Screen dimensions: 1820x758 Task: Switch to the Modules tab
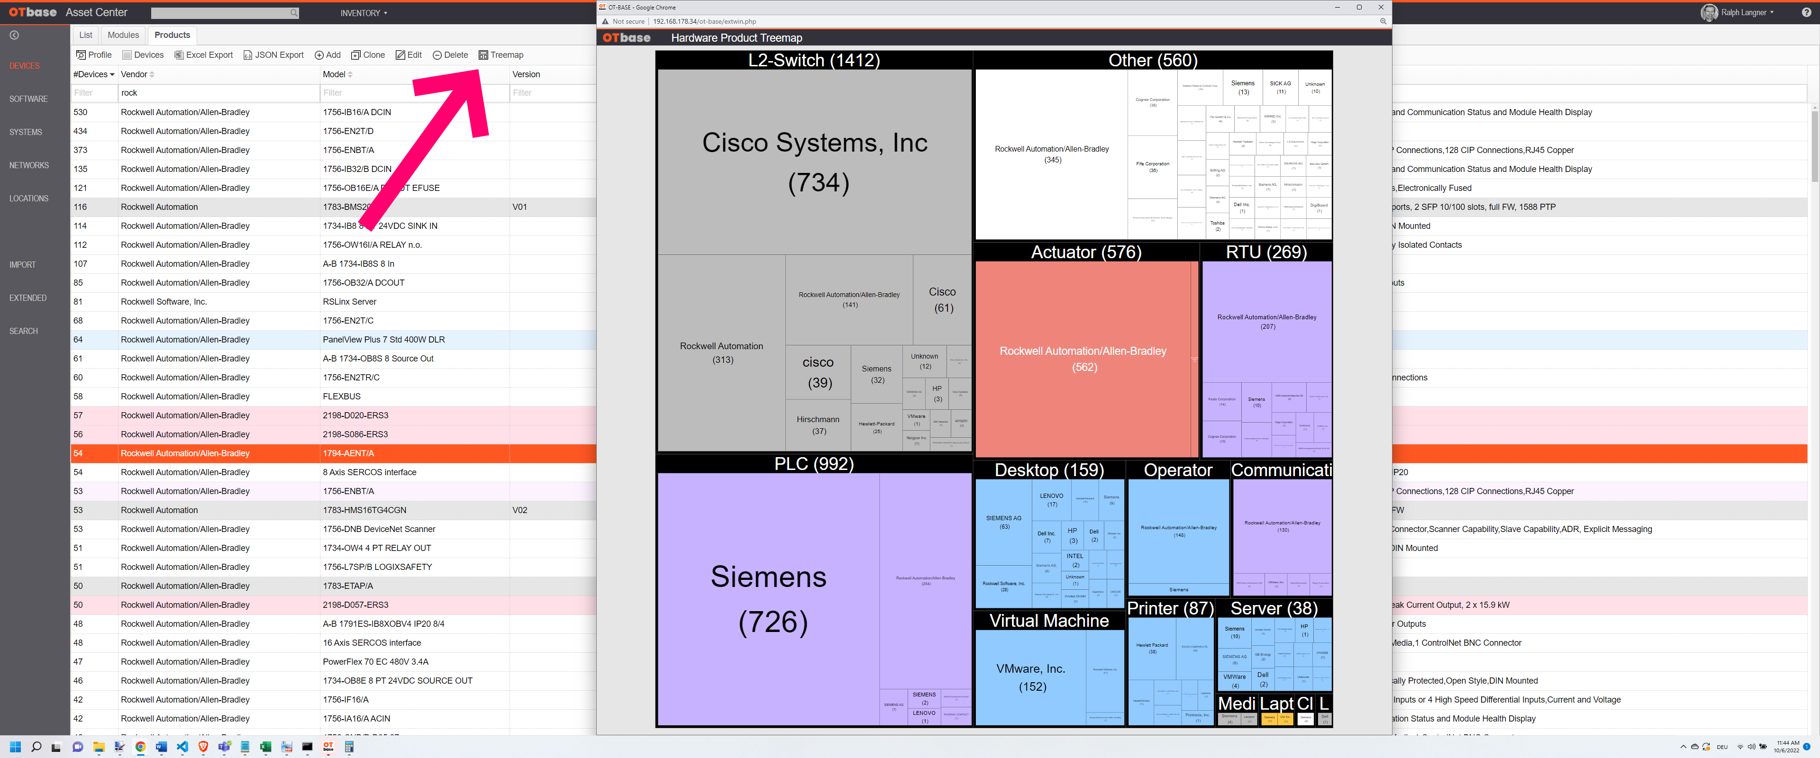[123, 35]
